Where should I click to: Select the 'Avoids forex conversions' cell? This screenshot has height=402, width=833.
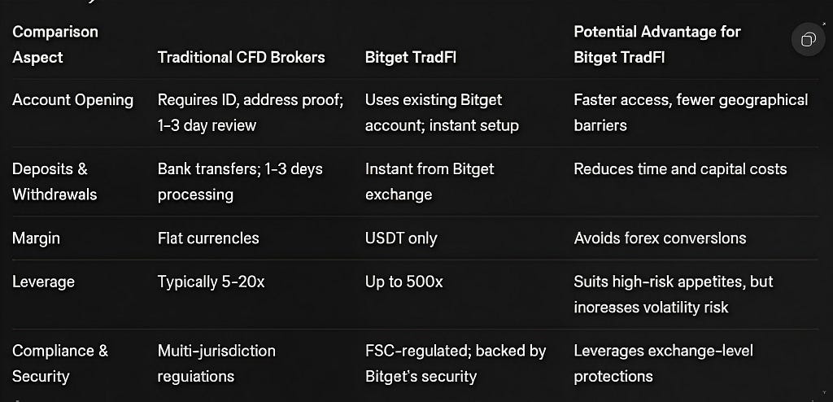click(661, 238)
